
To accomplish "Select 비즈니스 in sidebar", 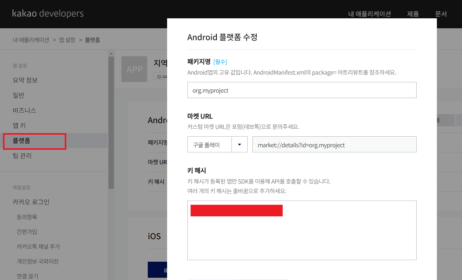I will [24, 110].
